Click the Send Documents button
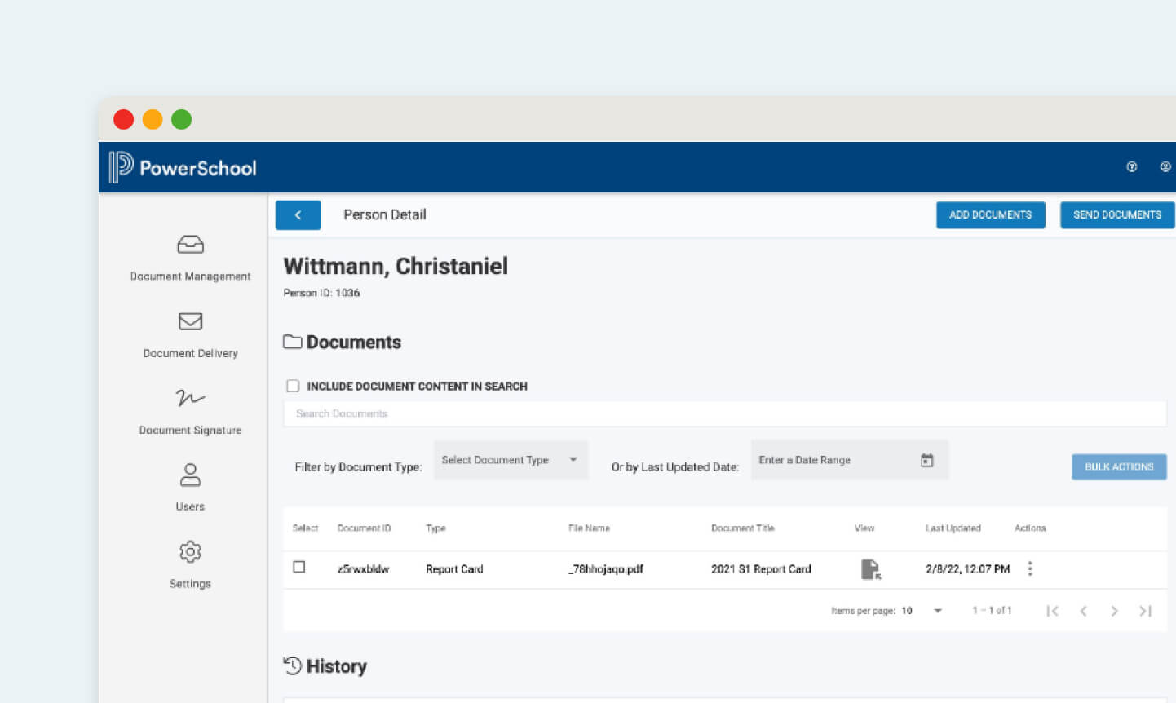This screenshot has width=1176, height=703. pos(1116,214)
